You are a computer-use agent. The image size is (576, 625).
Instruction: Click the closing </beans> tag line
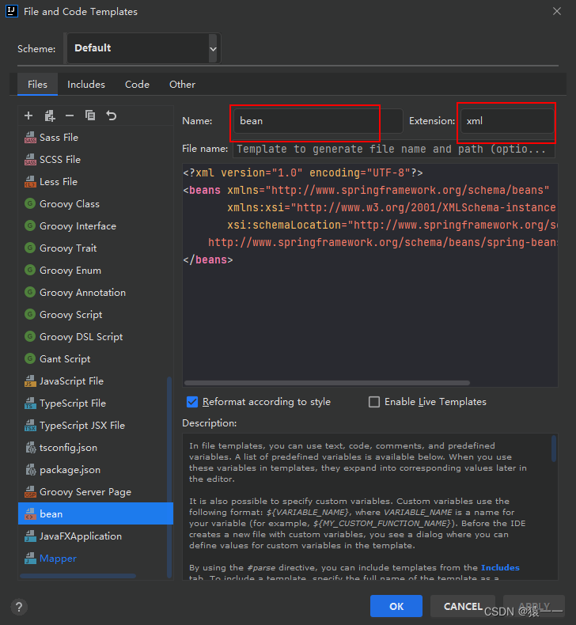(x=207, y=259)
